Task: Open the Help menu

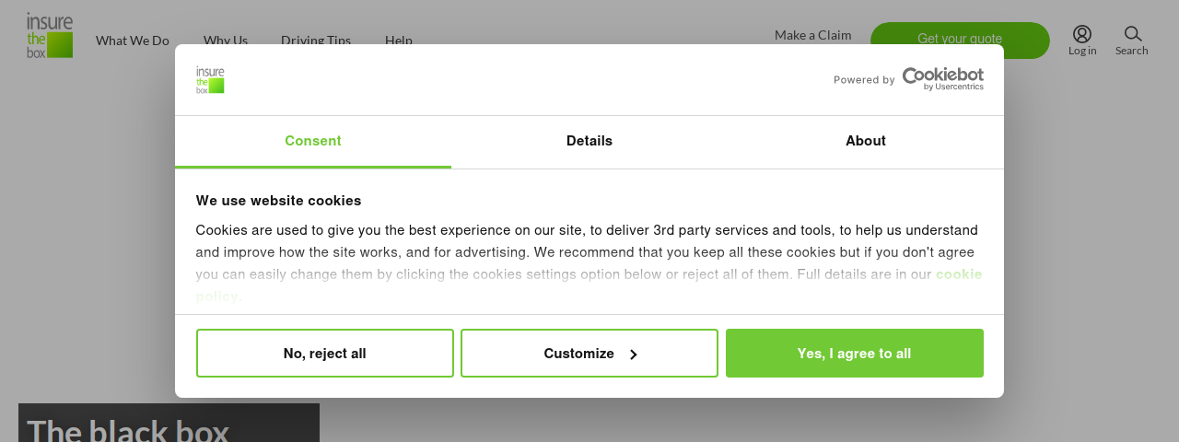Action: coord(399,40)
